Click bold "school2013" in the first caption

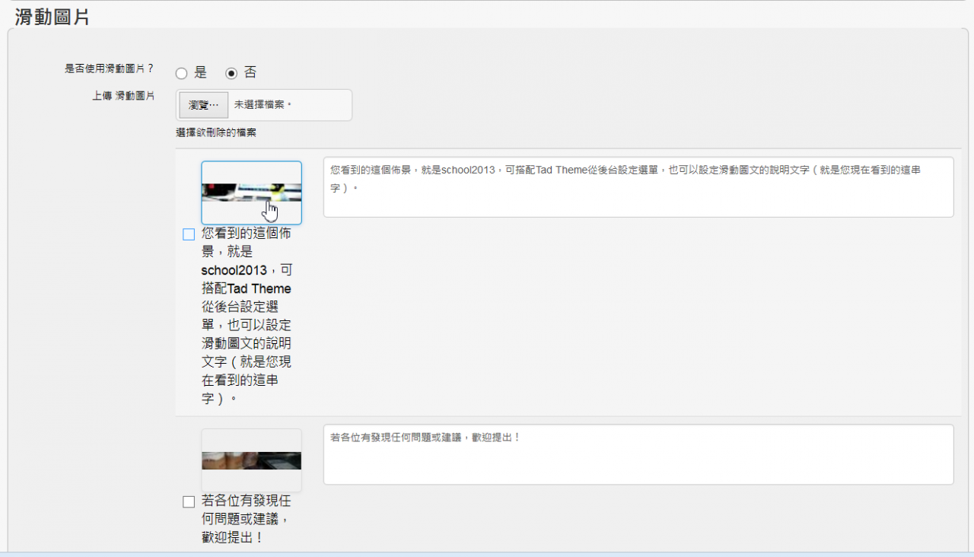[234, 271]
